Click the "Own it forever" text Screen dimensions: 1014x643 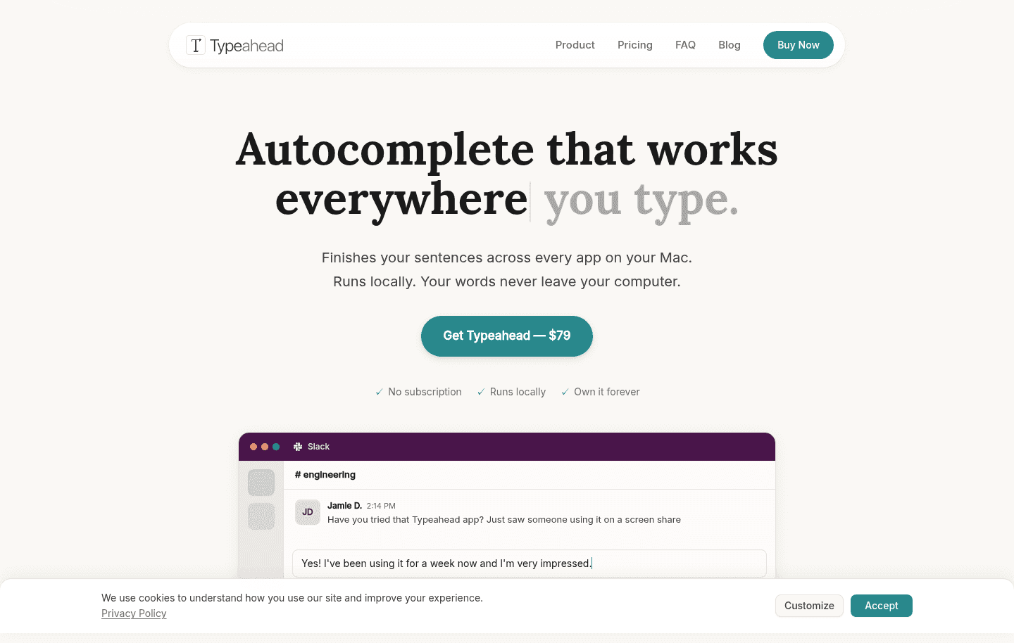pos(607,392)
